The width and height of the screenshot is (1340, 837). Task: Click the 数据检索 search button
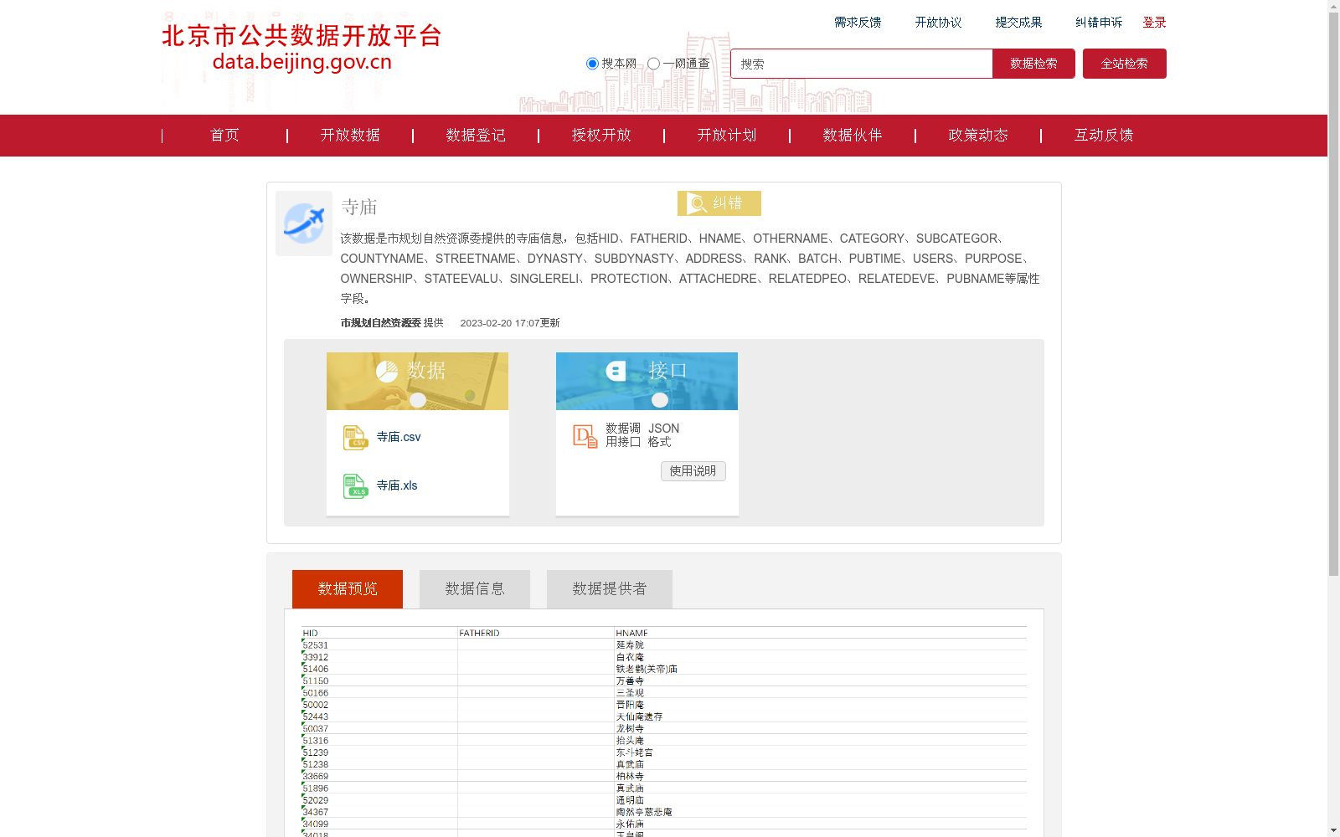point(1033,64)
